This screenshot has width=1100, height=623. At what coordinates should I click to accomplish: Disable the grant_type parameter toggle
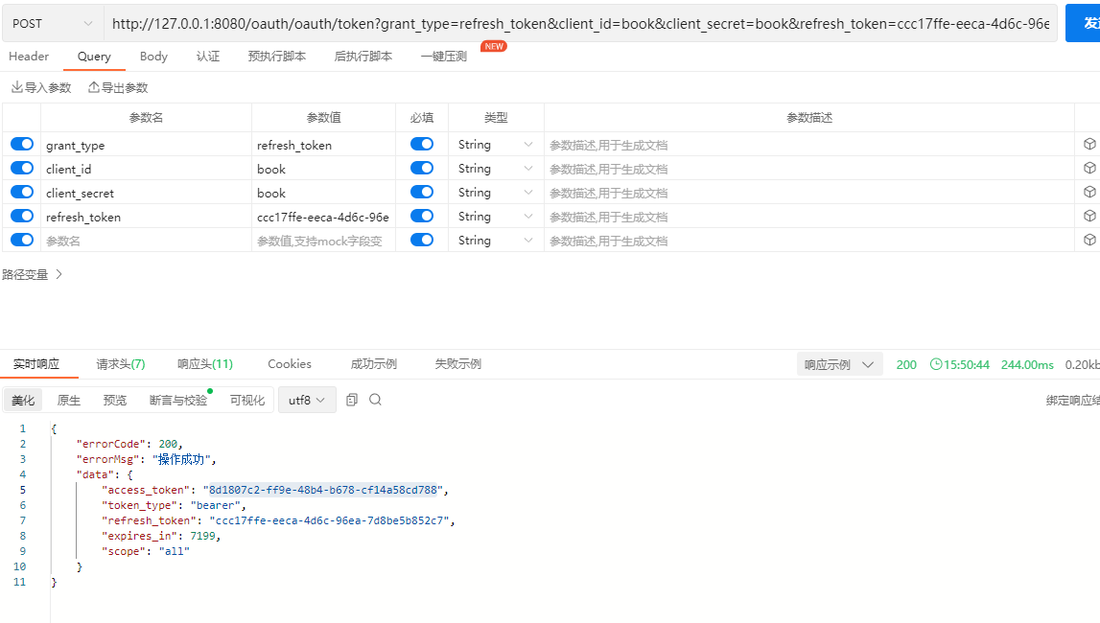coord(22,144)
